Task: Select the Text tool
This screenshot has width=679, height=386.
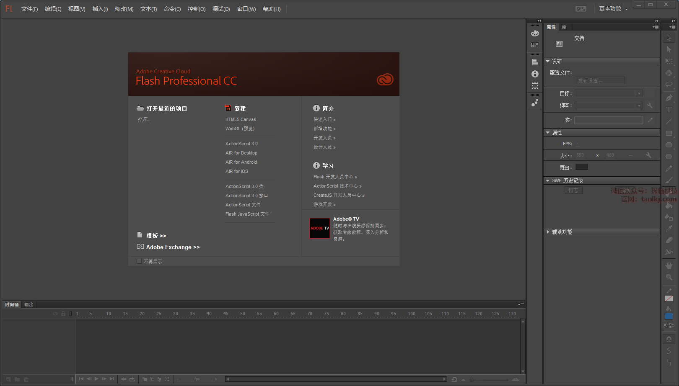Action: pos(669,109)
